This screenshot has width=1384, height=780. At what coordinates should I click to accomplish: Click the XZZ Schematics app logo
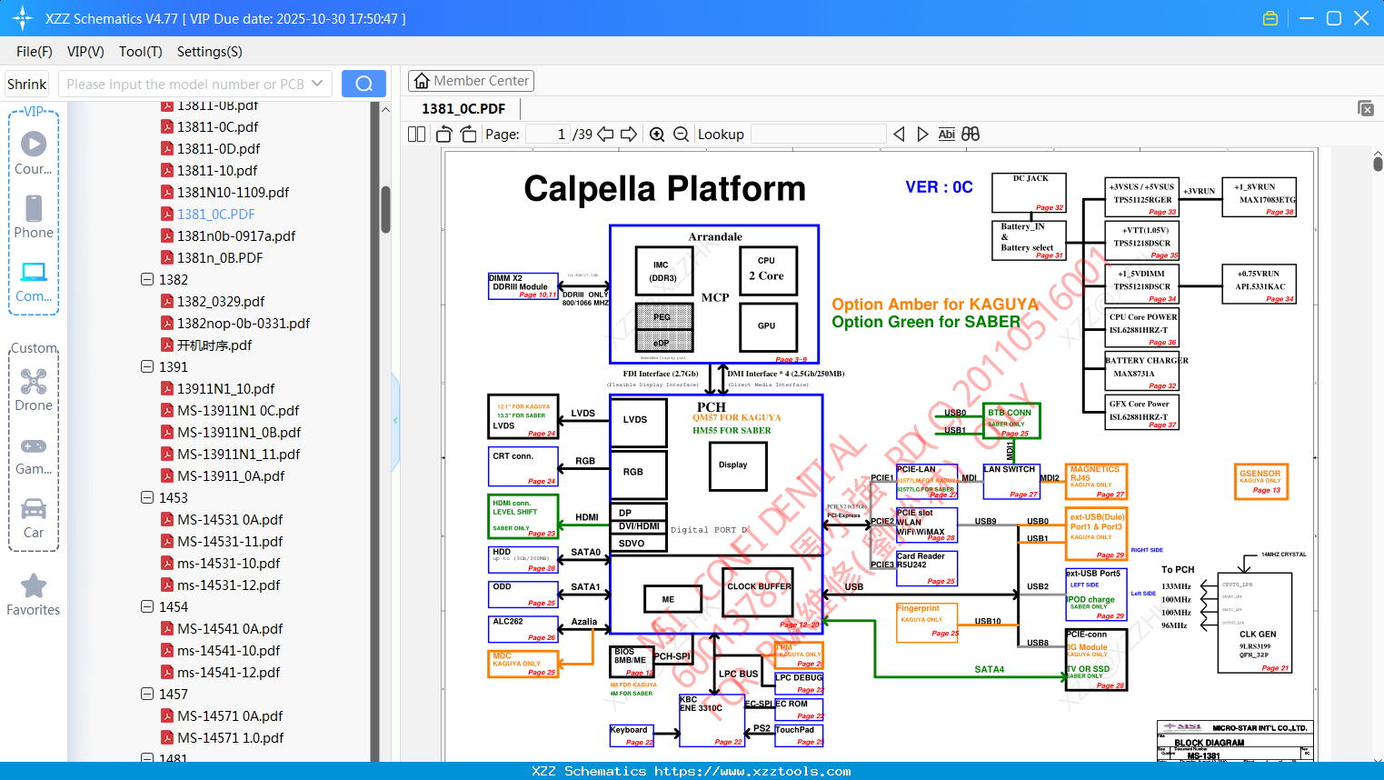pos(23,18)
